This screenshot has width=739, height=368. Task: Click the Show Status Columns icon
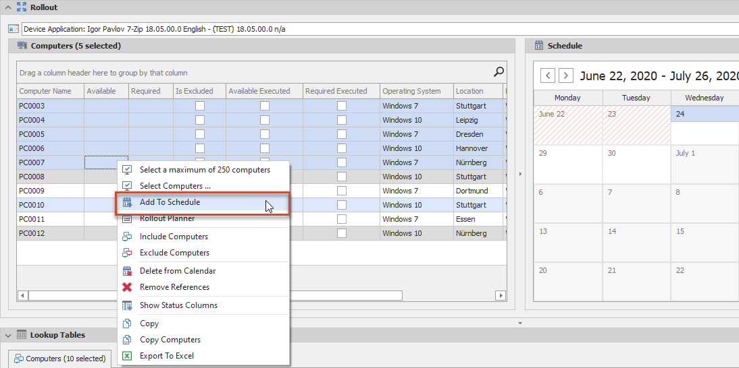127,305
